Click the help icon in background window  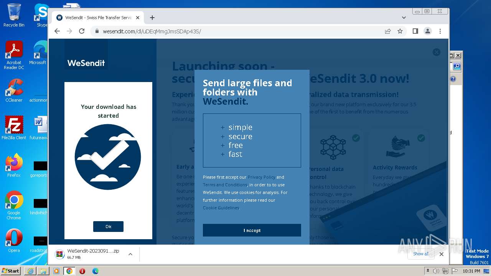[453, 79]
